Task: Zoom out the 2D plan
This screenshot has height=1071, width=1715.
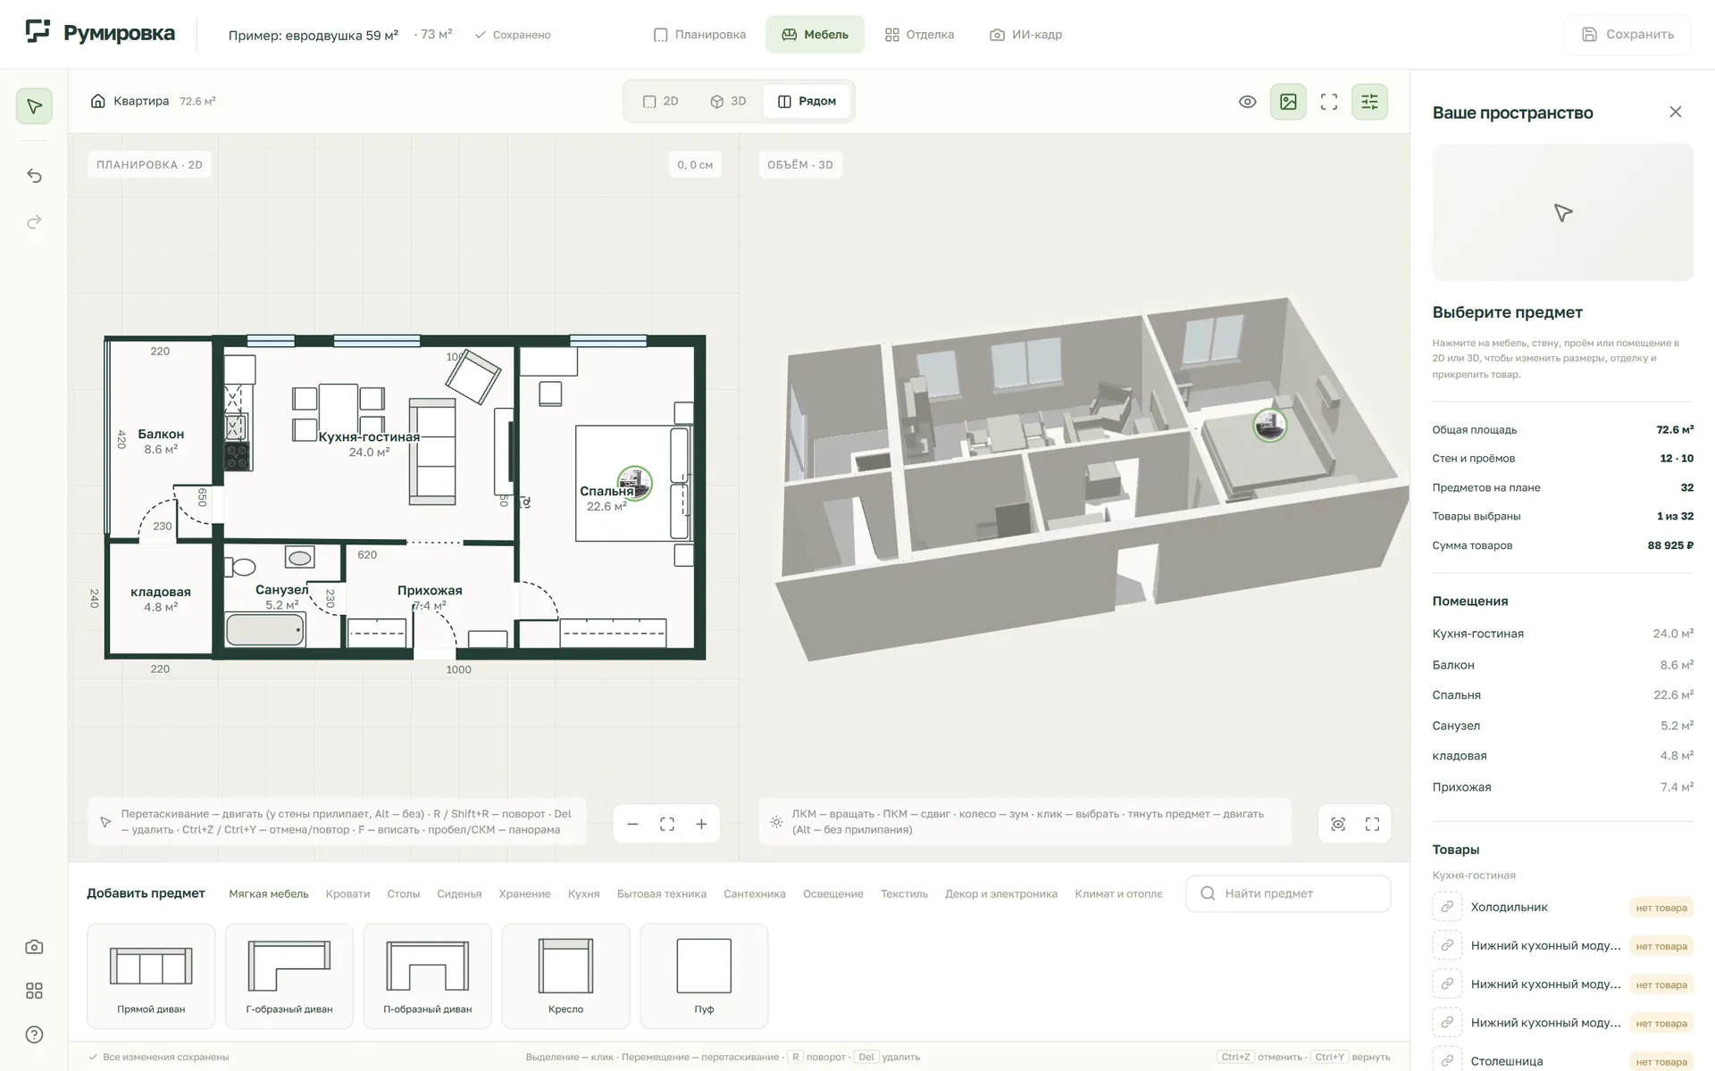Action: (632, 824)
